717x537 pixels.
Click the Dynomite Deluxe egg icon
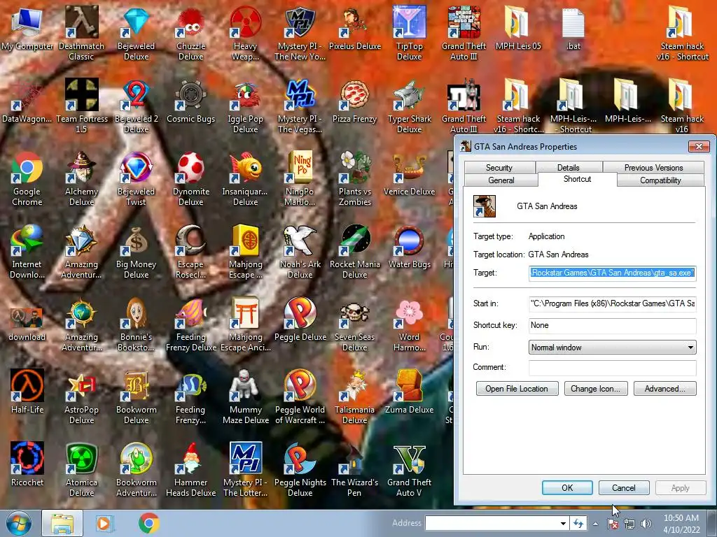[190, 167]
